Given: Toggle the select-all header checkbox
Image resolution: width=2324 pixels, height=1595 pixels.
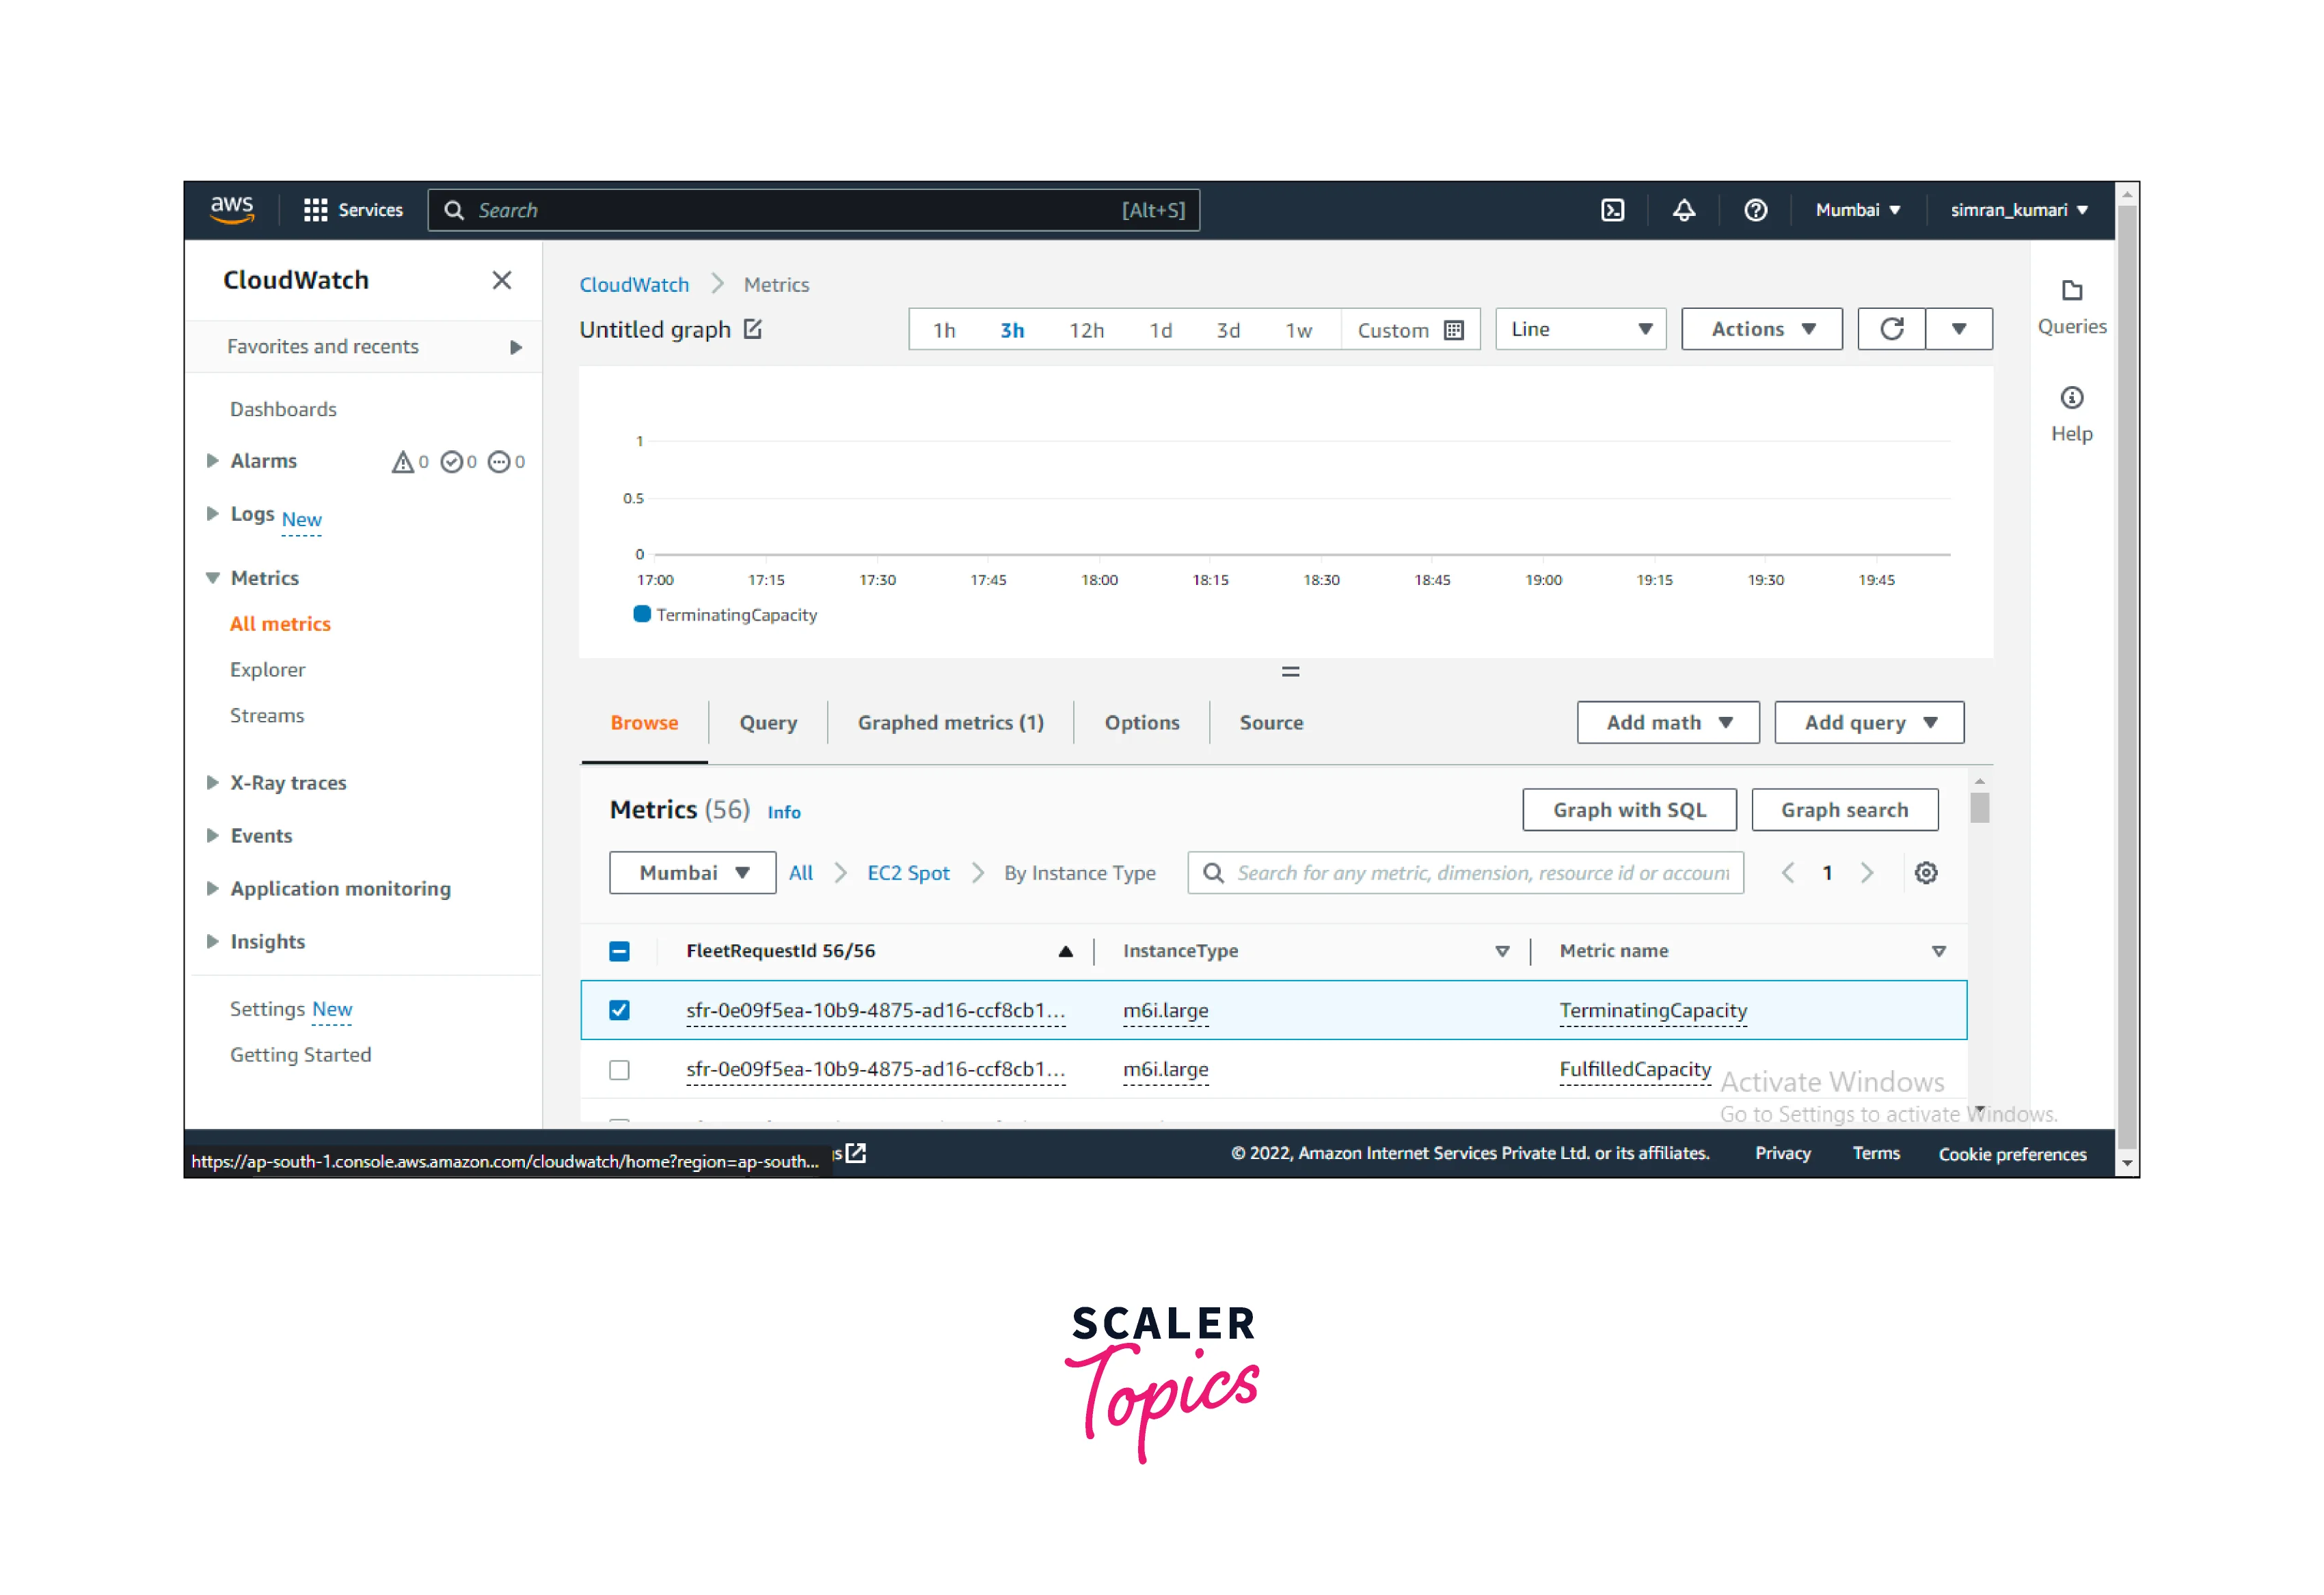Looking at the screenshot, I should pos(619,951).
